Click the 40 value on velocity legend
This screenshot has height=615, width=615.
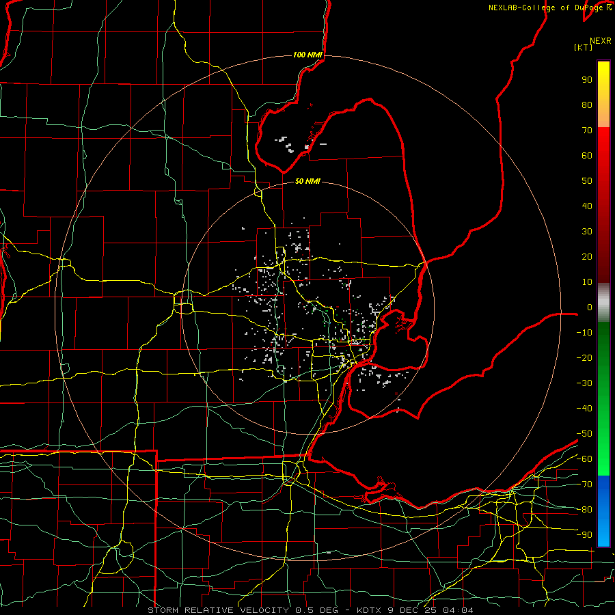coord(587,206)
